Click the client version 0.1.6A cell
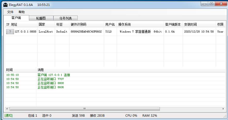Viewport: 228px width, 120px height. 170,32
